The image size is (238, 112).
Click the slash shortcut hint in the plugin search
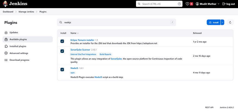point(172,23)
